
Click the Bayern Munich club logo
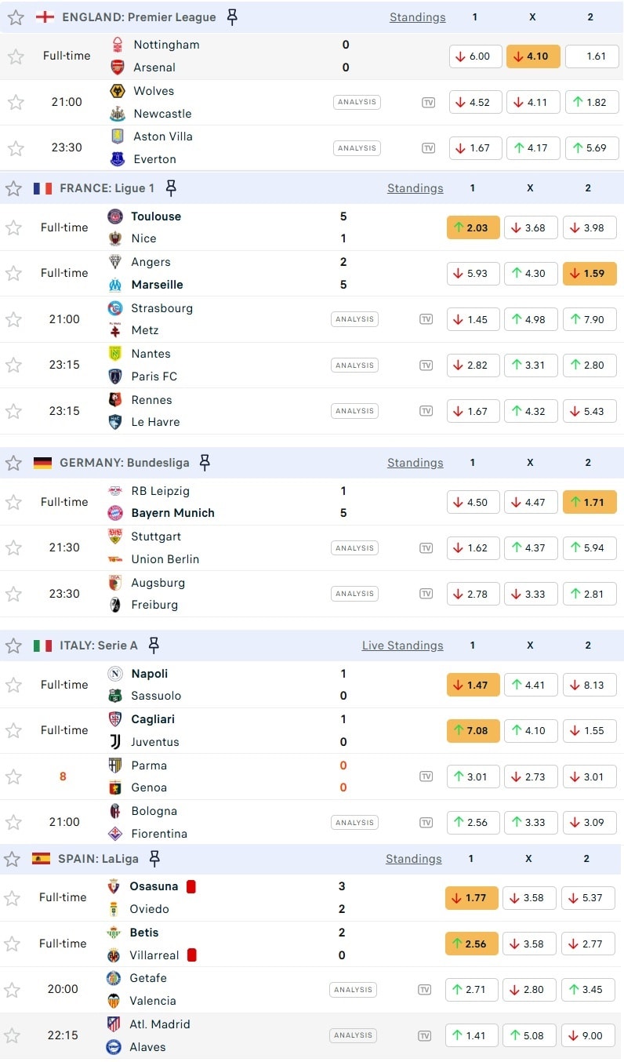click(115, 513)
